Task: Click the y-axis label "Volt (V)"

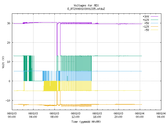Action: click(3, 62)
